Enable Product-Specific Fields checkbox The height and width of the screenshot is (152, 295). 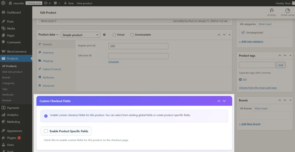click(46, 131)
